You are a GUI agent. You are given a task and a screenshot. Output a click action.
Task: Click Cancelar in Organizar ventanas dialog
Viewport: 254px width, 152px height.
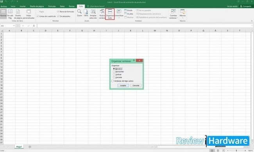pyautogui.click(x=136, y=85)
